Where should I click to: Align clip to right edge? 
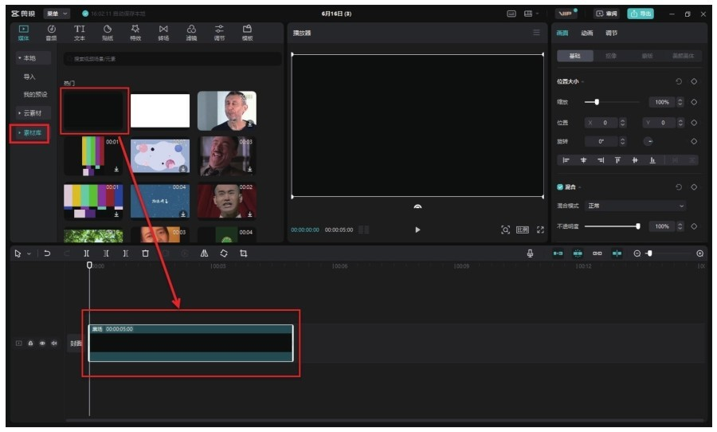tap(601, 160)
